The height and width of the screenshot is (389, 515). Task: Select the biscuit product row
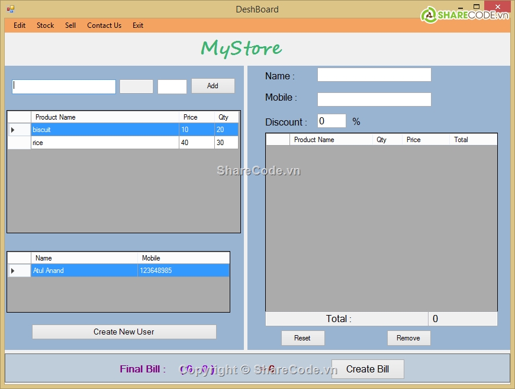click(104, 130)
